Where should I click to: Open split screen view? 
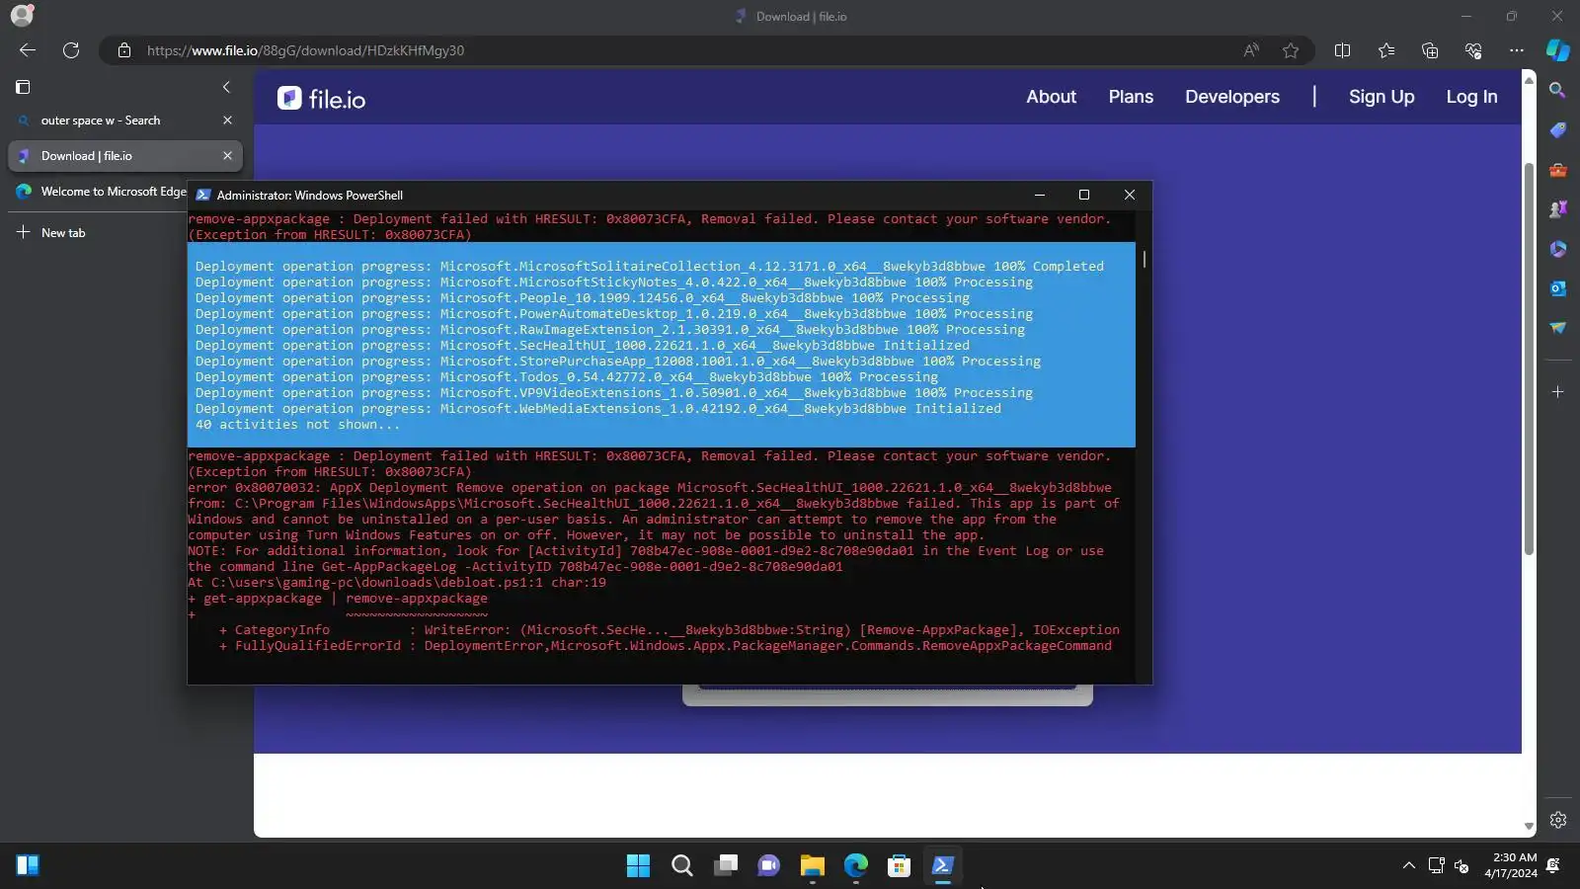coord(1342,50)
